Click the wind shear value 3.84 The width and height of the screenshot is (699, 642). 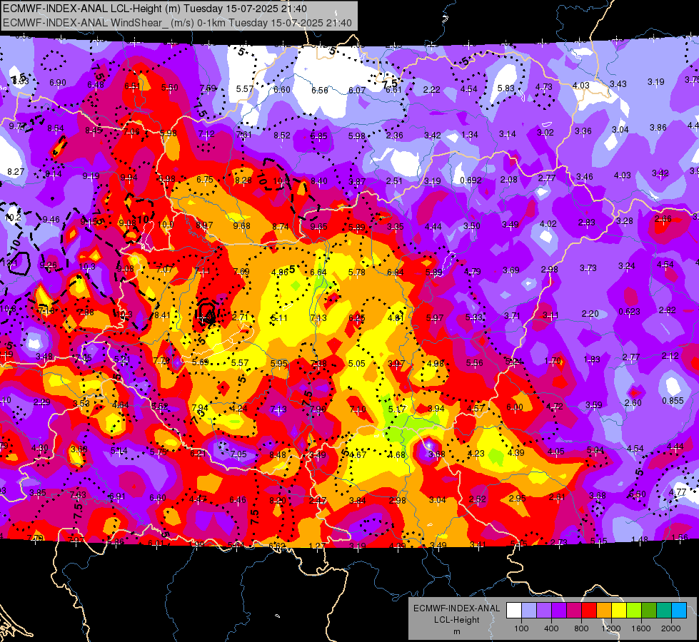357,500
